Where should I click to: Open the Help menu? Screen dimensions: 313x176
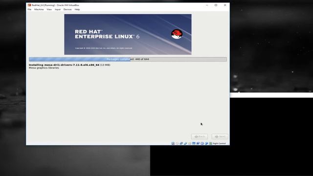[77, 9]
